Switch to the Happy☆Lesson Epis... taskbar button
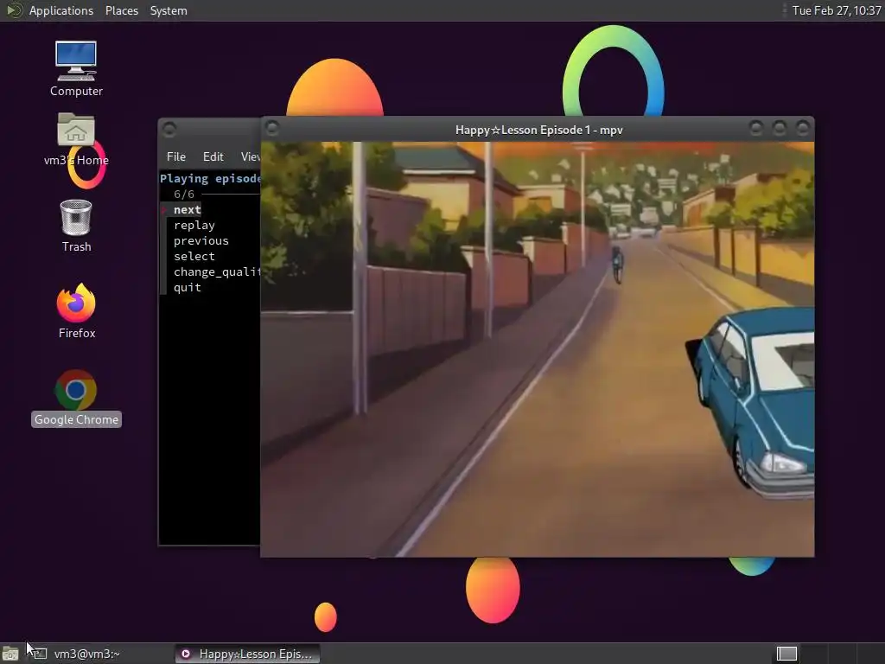The image size is (885, 664). (x=247, y=654)
